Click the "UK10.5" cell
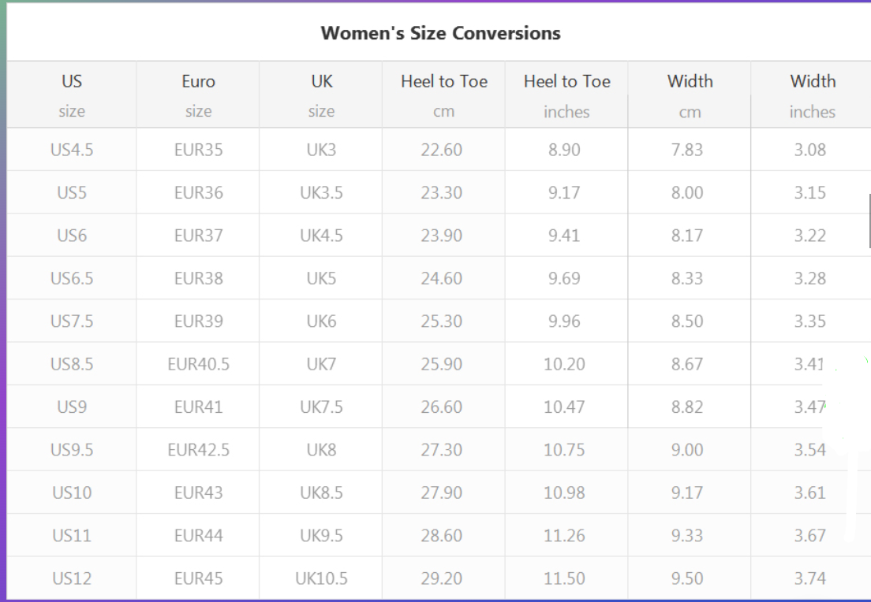The image size is (871, 602). click(321, 578)
